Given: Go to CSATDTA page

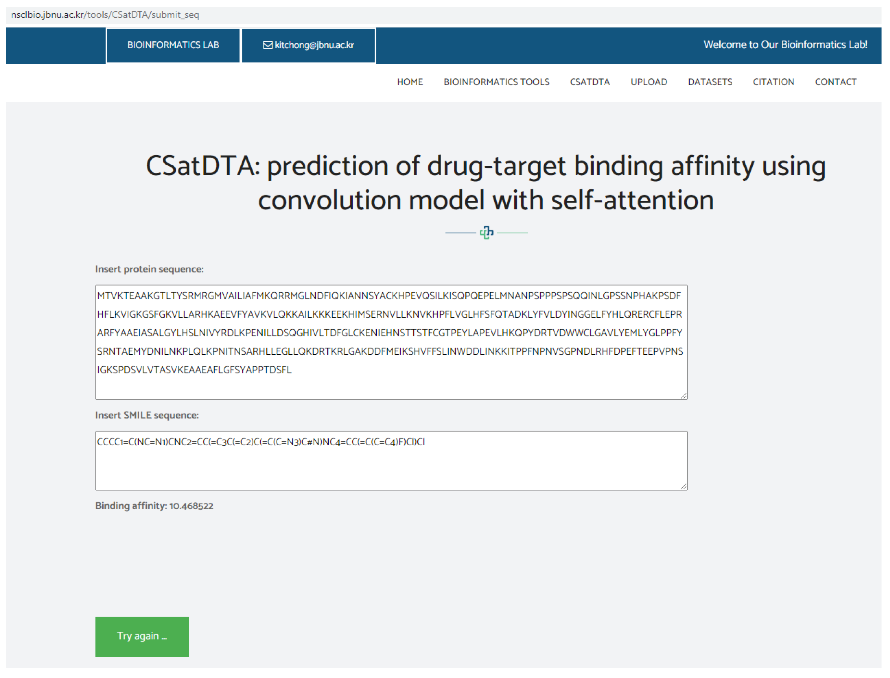Looking at the screenshot, I should (589, 82).
